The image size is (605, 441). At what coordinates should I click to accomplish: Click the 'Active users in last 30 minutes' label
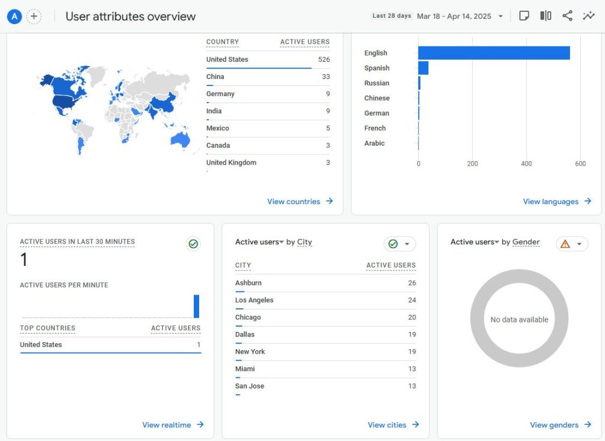(x=77, y=242)
